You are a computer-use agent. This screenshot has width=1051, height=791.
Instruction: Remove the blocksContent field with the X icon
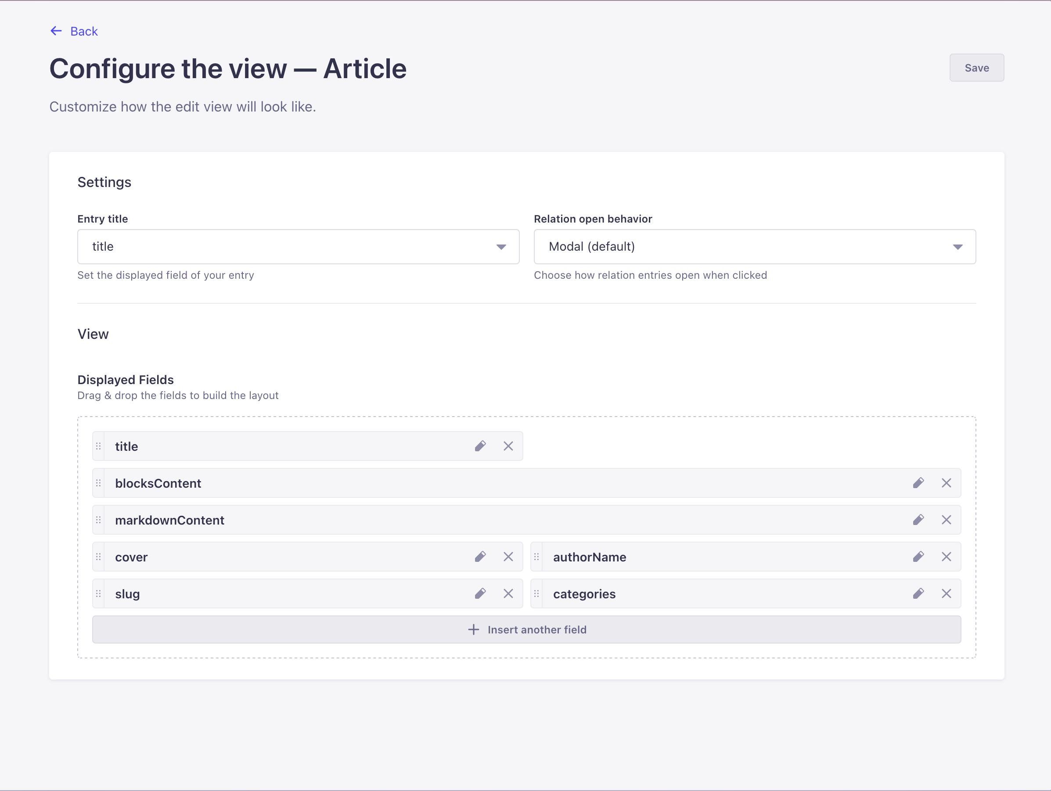(x=947, y=483)
